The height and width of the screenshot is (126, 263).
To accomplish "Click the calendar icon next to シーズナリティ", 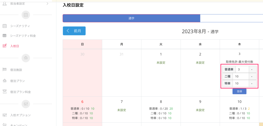I will [x=5, y=26].
